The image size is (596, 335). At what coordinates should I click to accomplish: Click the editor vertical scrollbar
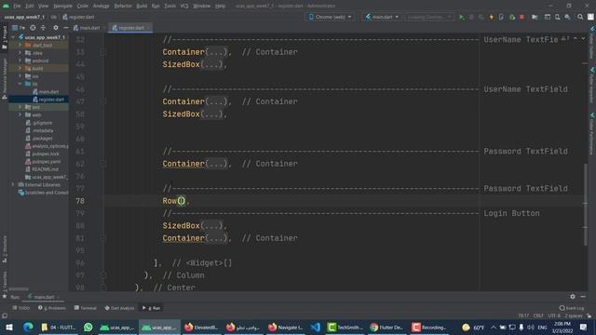(x=586, y=205)
